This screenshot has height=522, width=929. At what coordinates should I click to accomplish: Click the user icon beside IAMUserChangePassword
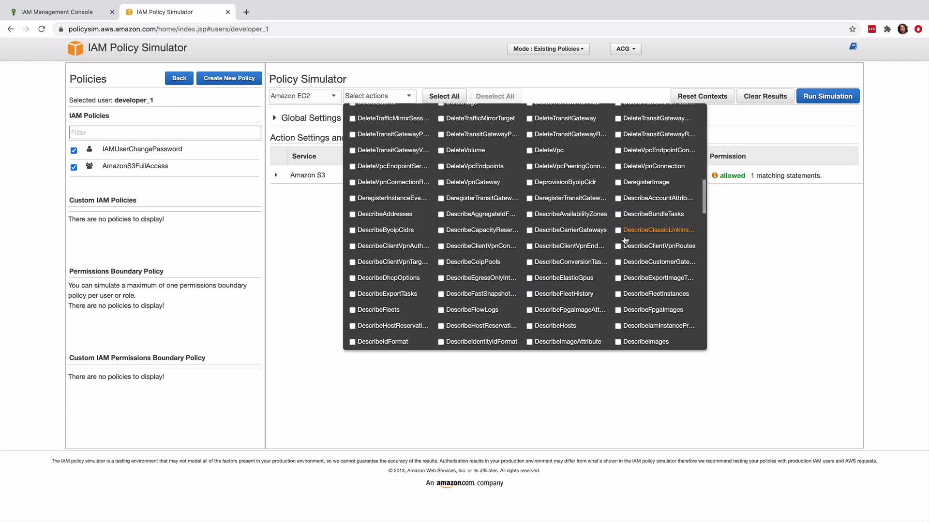pyautogui.click(x=90, y=149)
